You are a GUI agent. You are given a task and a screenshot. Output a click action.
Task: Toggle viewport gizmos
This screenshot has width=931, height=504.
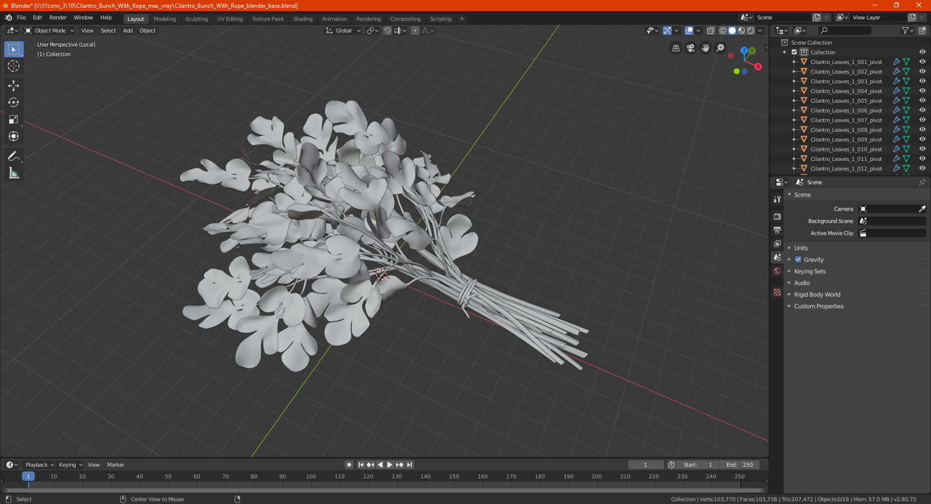click(667, 31)
